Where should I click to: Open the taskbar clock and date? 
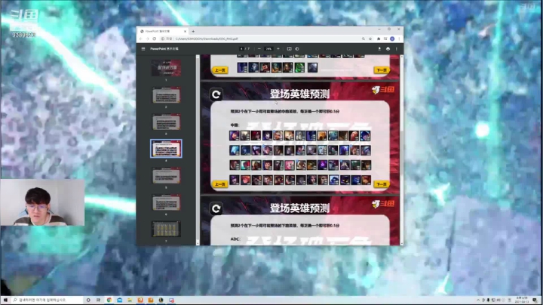click(521, 300)
